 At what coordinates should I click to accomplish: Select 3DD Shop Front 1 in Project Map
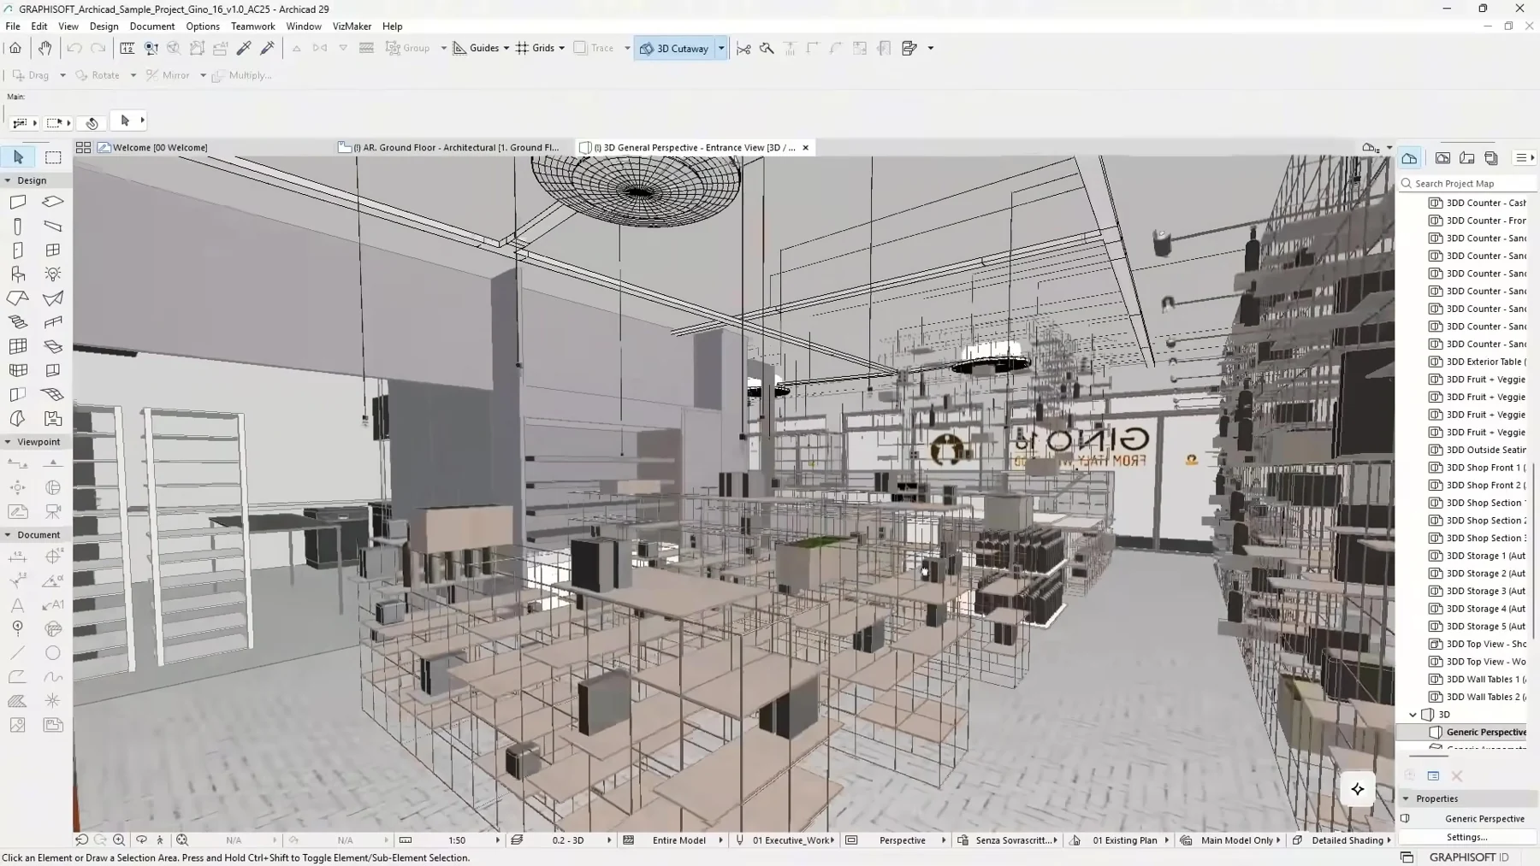1478,468
